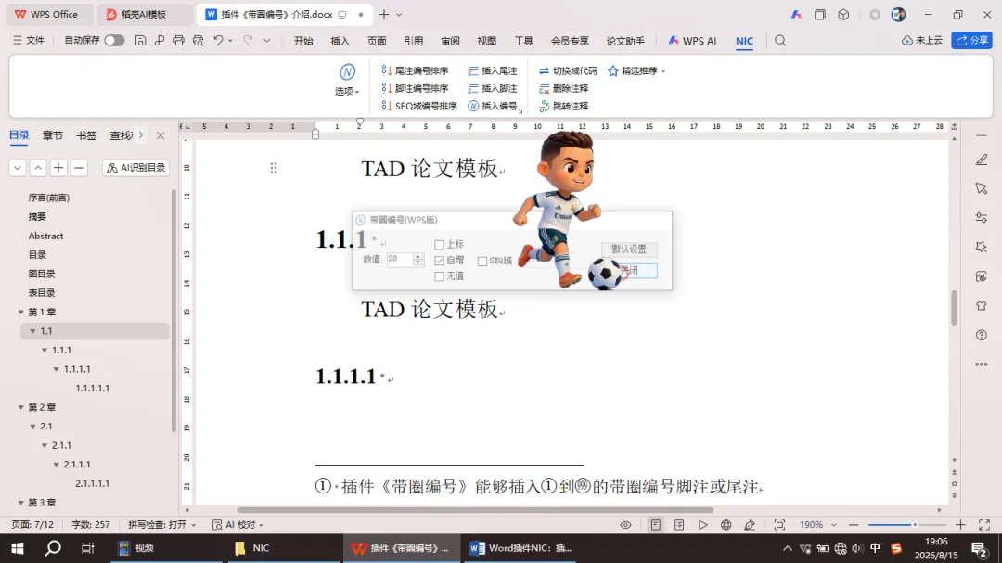Image resolution: width=1002 pixels, height=563 pixels.
Task: Open the 插入 ribbon tab
Action: coord(340,41)
